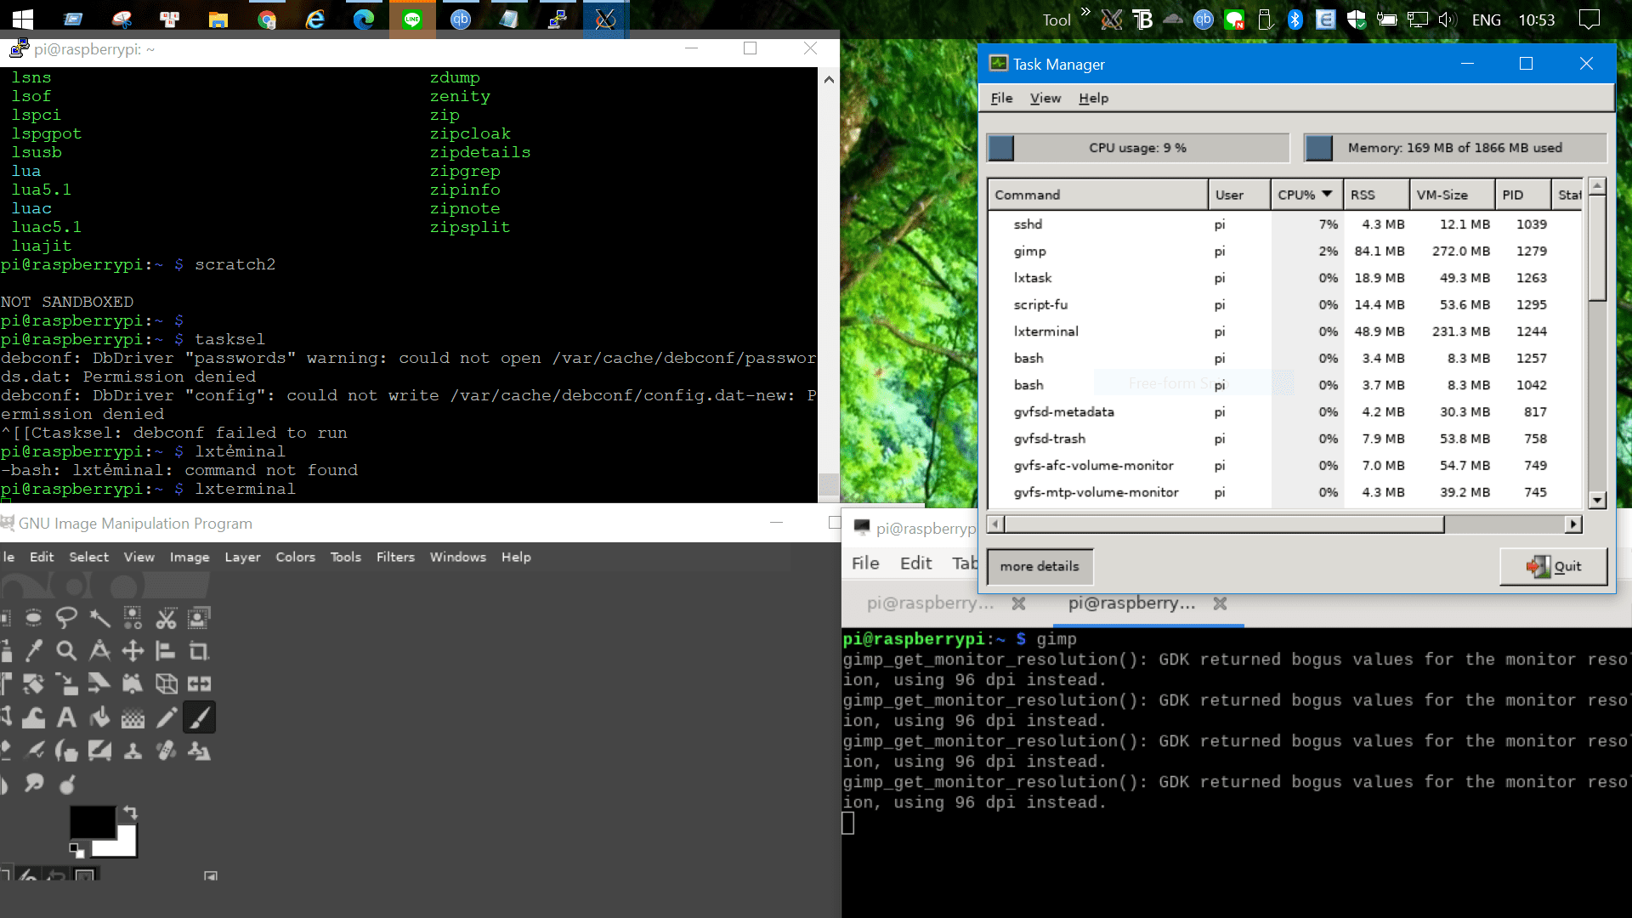This screenshot has height=918, width=1632.
Task: Open the Filters menu in GIMP
Action: tap(395, 557)
